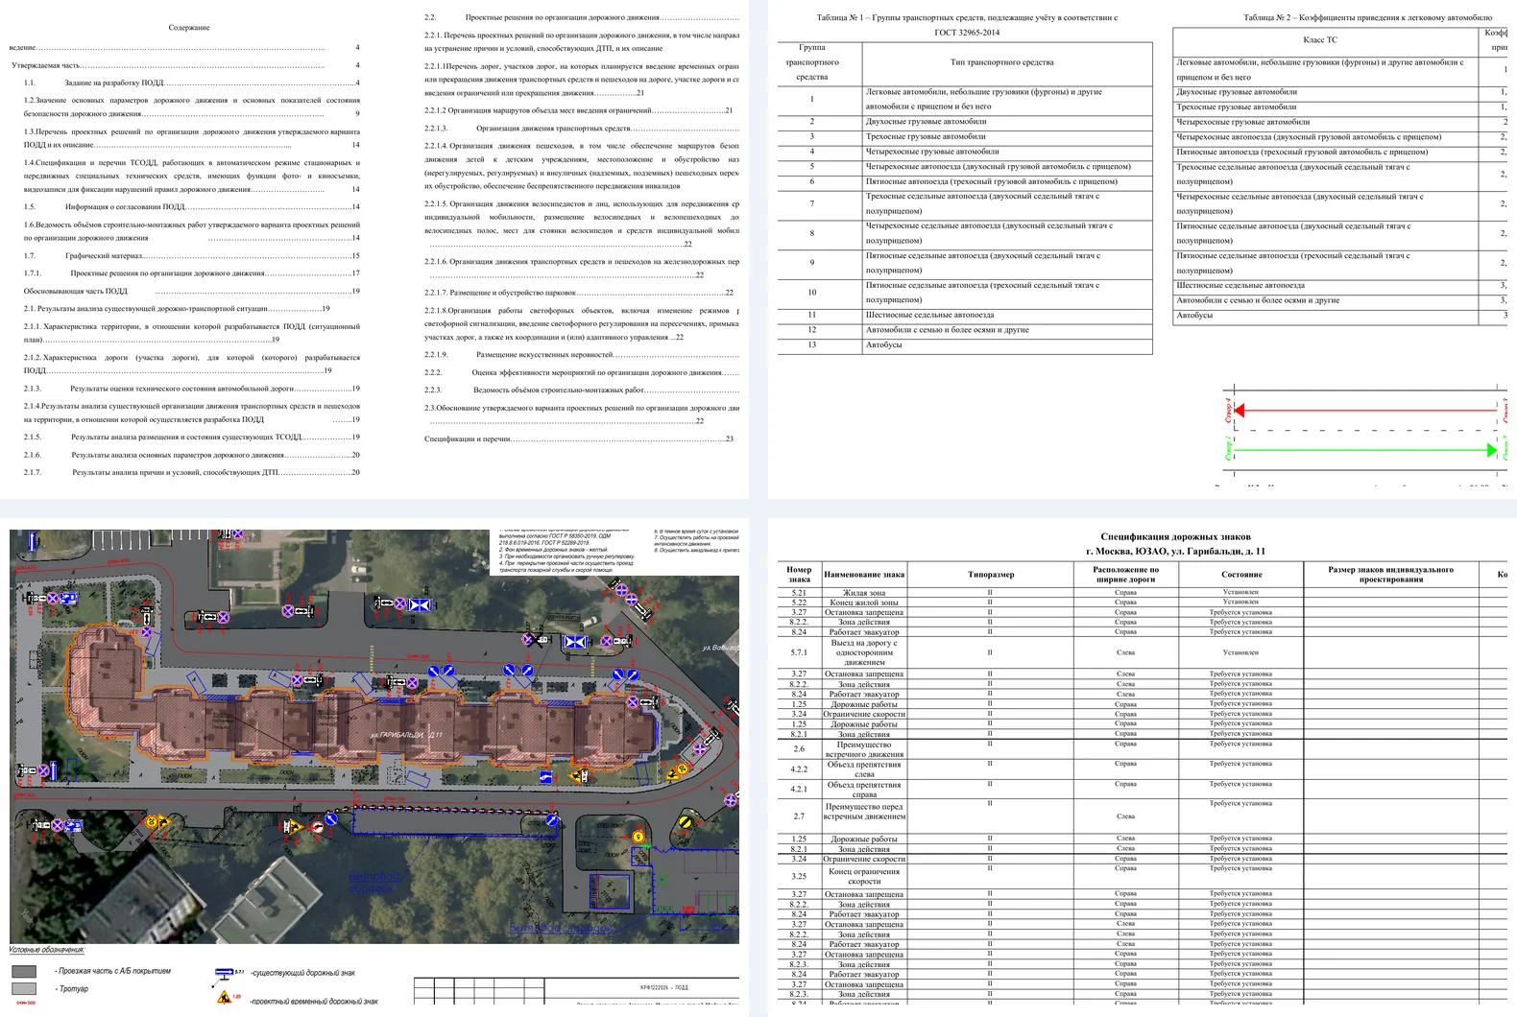Select entry '2.2.1.7. Размещение и обустройство парковок'
The image size is (1517, 1017).
pyautogui.click(x=579, y=293)
